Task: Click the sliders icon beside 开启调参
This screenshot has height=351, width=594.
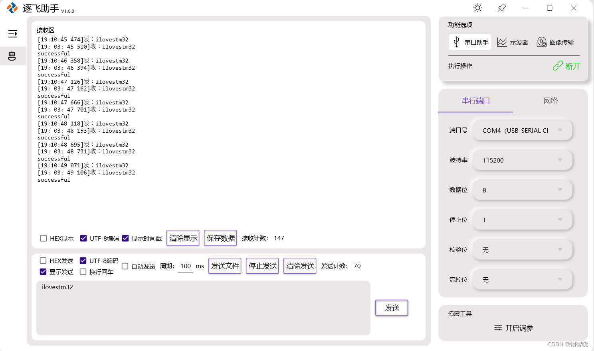Action: pyautogui.click(x=498, y=328)
